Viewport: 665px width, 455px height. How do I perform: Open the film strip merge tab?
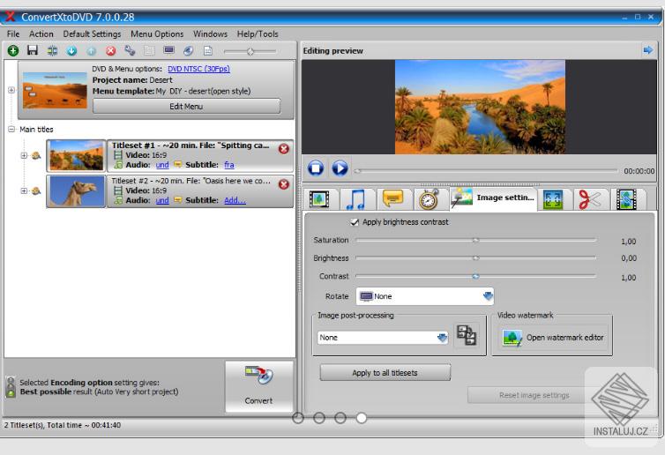point(627,199)
